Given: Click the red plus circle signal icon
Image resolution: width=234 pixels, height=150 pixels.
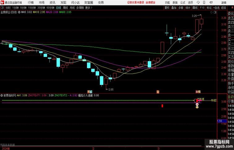Looking at the screenshot, I should (x=197, y=104).
